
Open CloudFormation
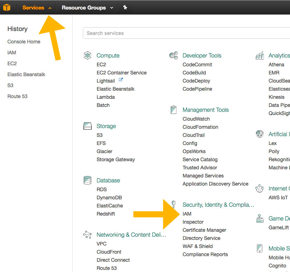[x=200, y=127]
